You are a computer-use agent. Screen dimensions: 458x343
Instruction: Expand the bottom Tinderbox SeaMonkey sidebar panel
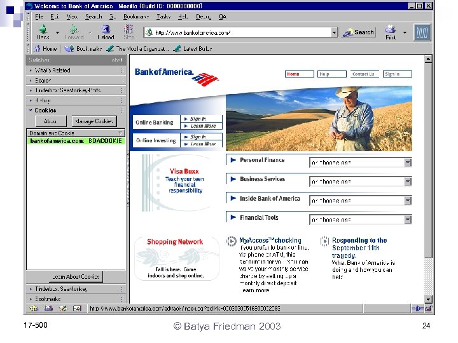coord(76,289)
